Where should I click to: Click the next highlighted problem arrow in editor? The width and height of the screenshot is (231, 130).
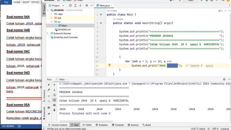click(229, 10)
